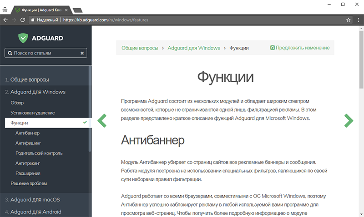Viewport: 364px width, 217px height.
Task: Click the green checkmark beside Функции
Action: point(85,122)
